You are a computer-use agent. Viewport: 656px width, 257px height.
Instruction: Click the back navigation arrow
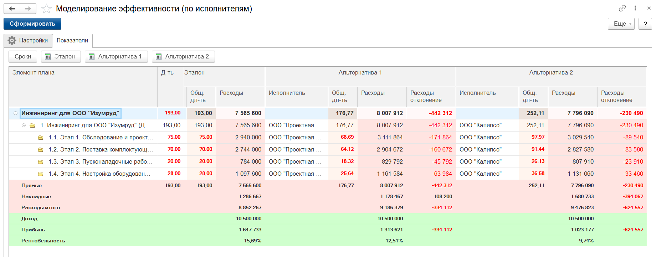(12, 9)
